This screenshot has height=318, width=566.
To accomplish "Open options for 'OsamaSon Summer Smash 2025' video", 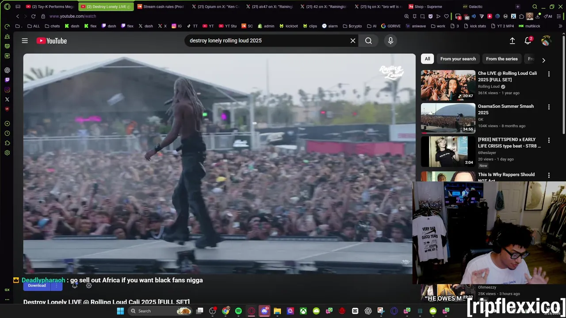I will point(549,107).
